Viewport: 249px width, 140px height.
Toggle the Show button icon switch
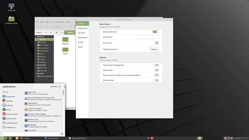(x=156, y=32)
